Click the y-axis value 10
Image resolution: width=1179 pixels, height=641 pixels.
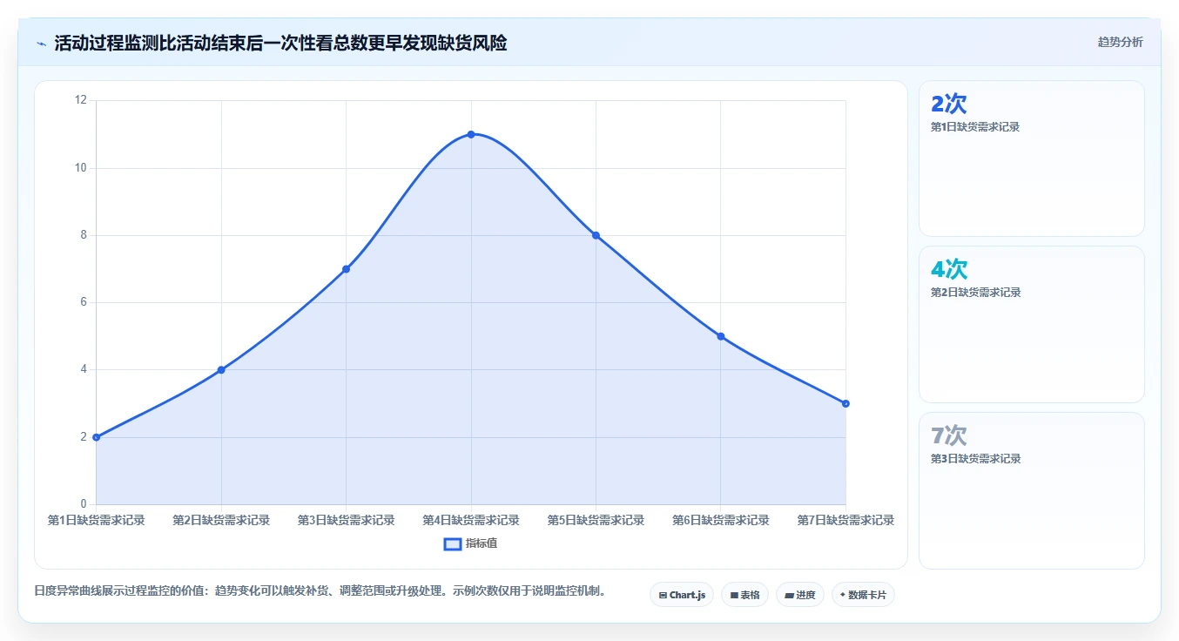[81, 168]
